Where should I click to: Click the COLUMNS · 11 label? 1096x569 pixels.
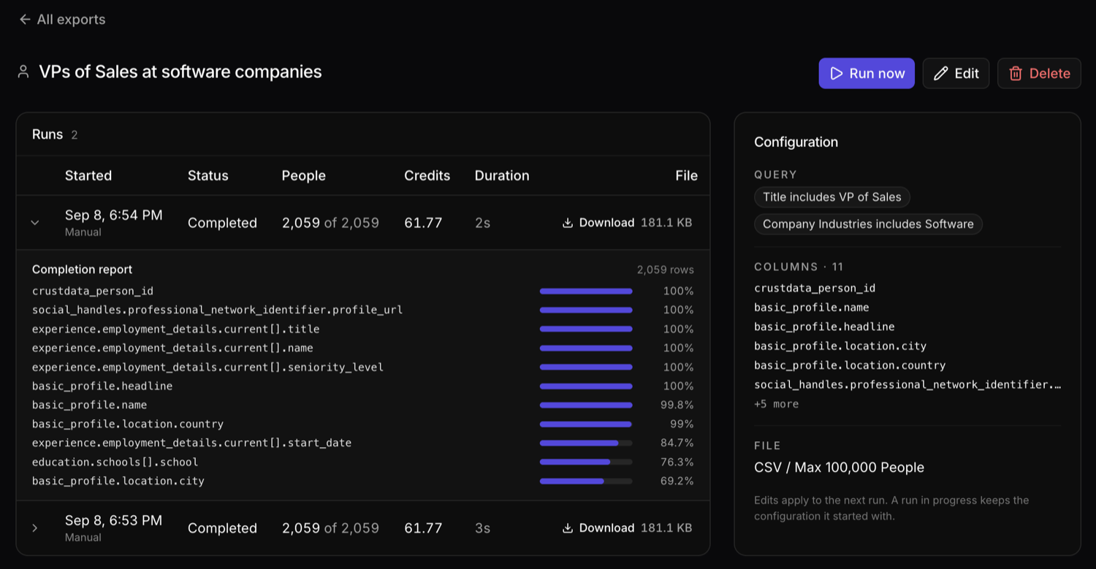799,267
